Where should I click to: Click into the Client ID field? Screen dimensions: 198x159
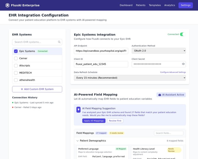coord(101,64)
